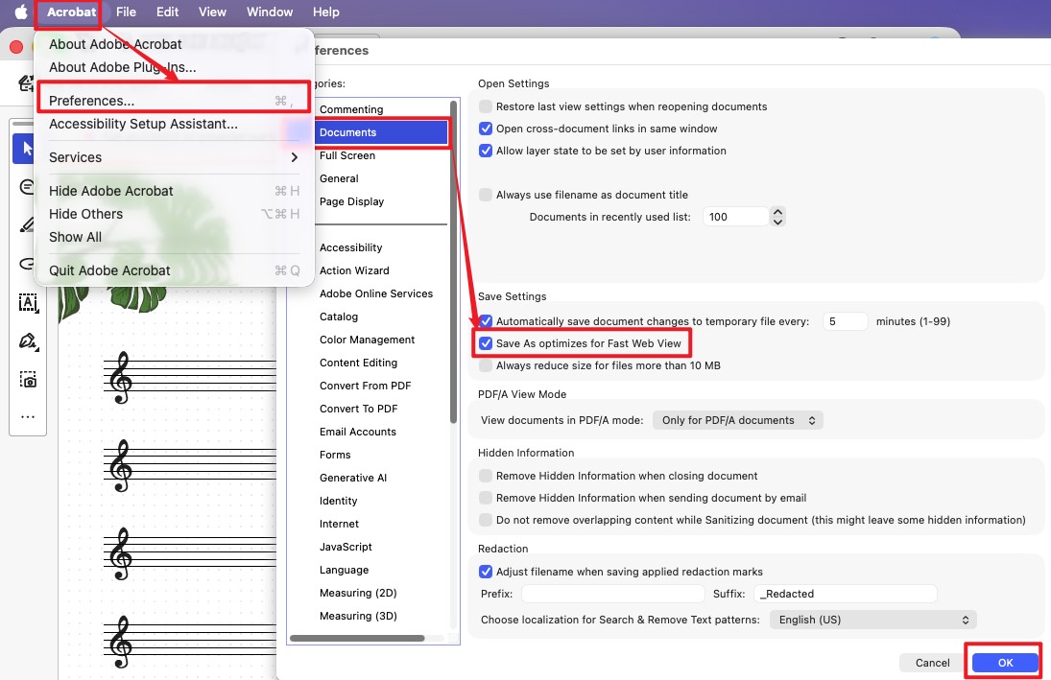Click the autosave minutes input field

pos(846,321)
